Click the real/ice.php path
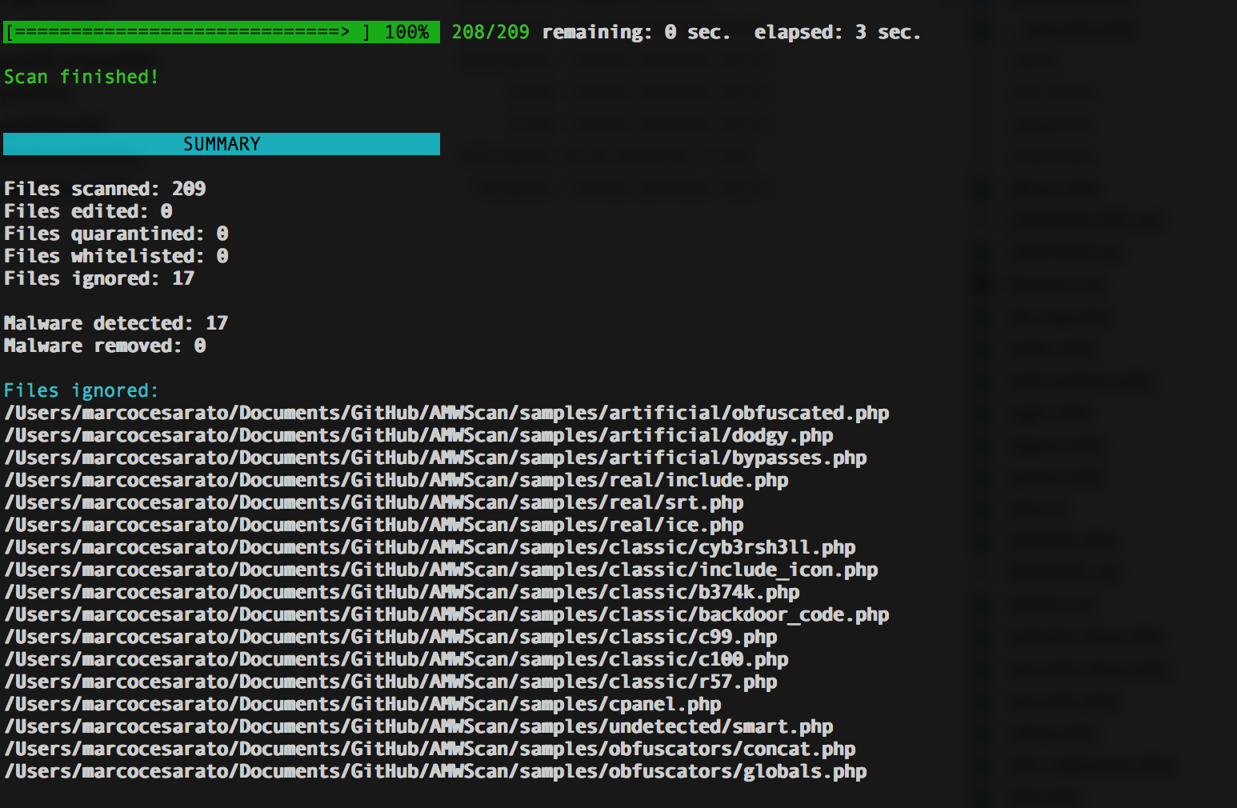Screen dimensions: 1237x808 [x=374, y=525]
